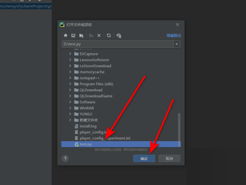Expand the notepad++ folder node

click(x=70, y=78)
